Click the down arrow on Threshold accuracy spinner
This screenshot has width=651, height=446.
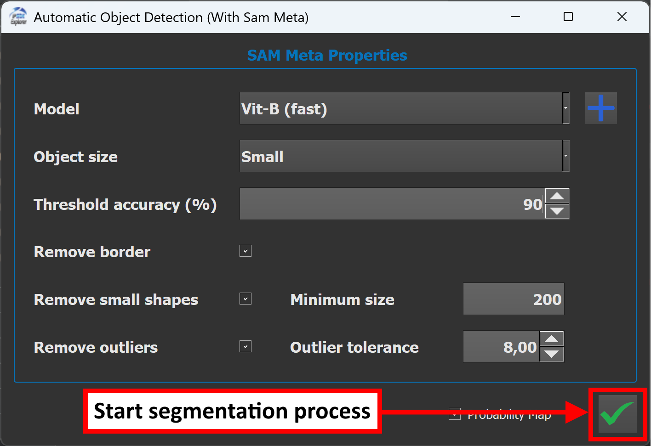tap(557, 212)
